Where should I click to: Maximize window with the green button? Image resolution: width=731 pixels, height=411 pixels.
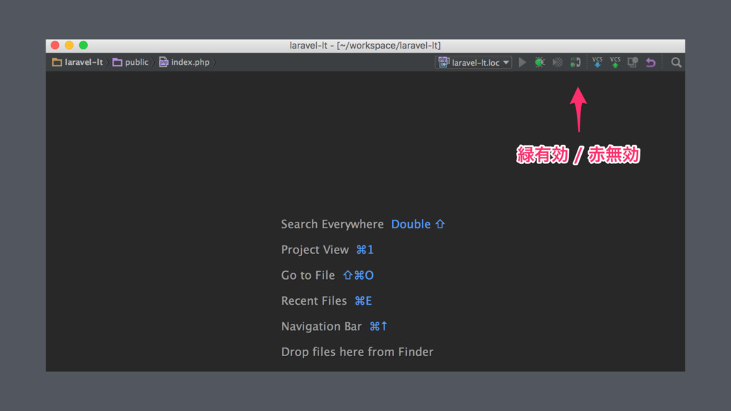point(84,45)
